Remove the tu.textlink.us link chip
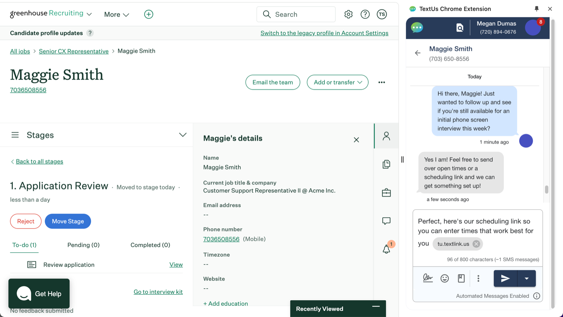The width and height of the screenshot is (563, 317). [x=476, y=244]
